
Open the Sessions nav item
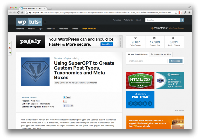pos(51,29)
